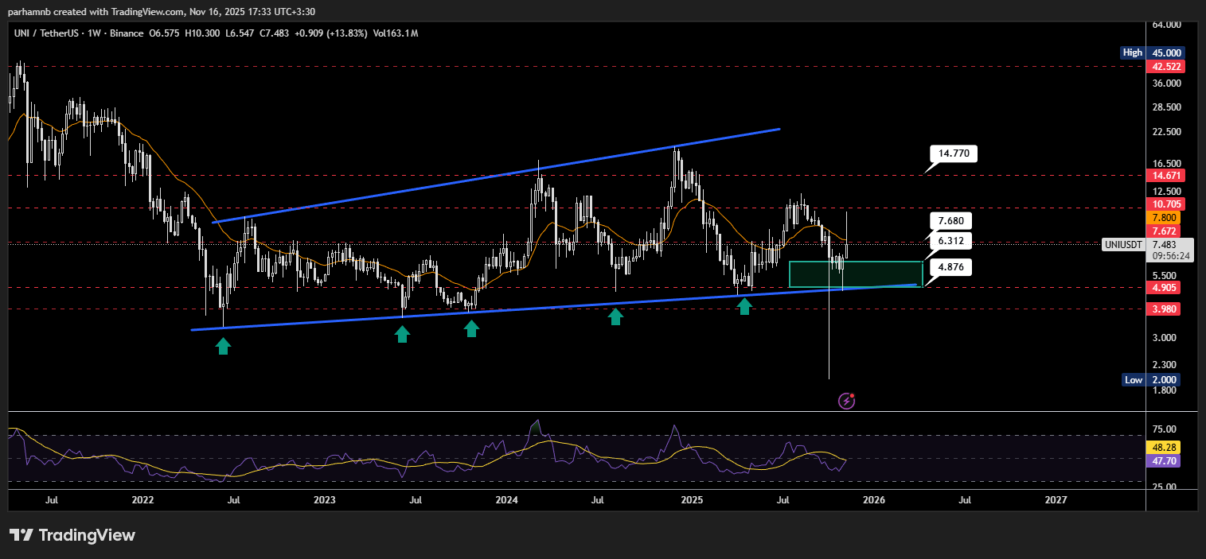Click the High 45.000 label
This screenshot has height=559, width=1206.
pos(1149,52)
